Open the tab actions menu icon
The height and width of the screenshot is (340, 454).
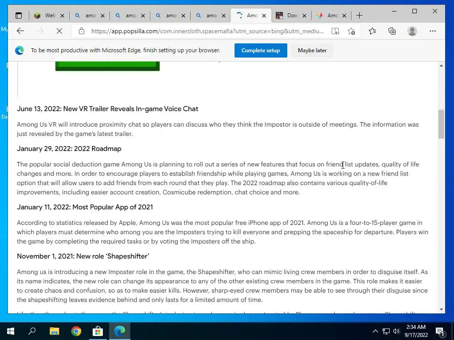19,15
